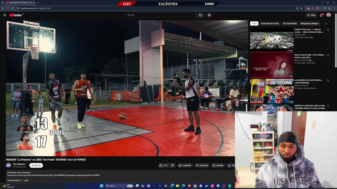Click the Preguntar button
This screenshot has height=189, width=337.
pos(202,165)
